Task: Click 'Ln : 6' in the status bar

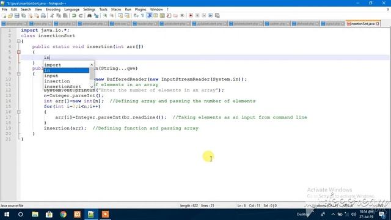Action: [x=241, y=206]
